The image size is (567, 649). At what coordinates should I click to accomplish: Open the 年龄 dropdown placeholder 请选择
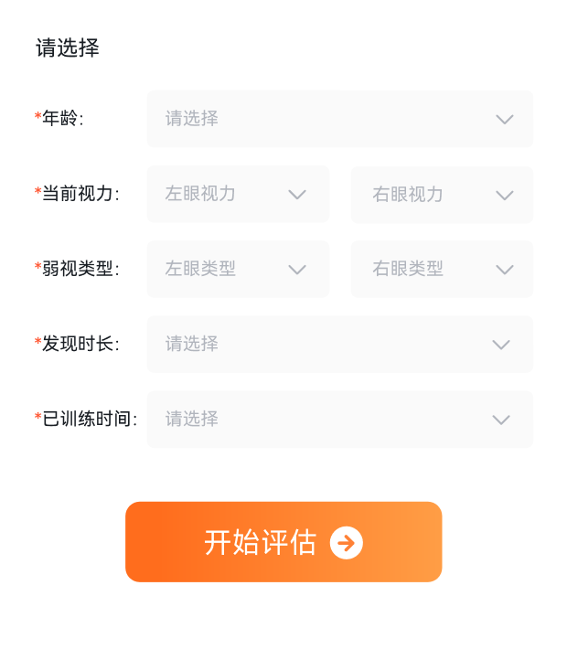click(192, 119)
